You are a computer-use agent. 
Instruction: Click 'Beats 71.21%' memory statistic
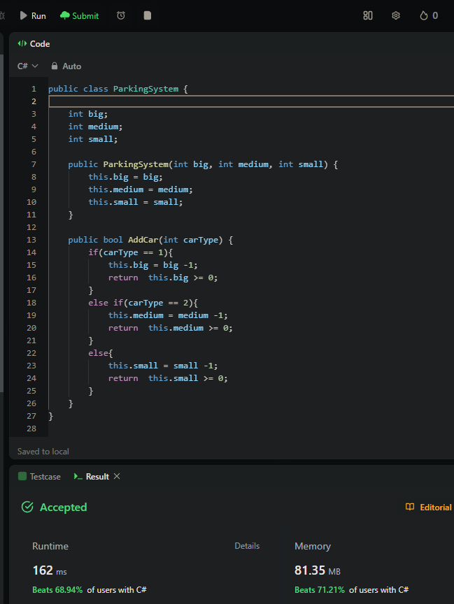coord(320,590)
